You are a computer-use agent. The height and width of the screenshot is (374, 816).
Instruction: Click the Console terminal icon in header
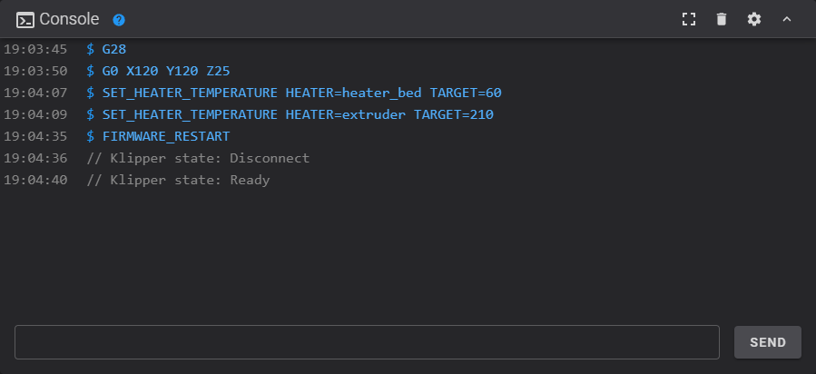point(25,19)
